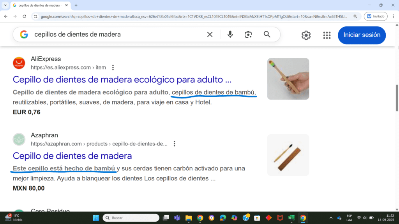This screenshot has height=224, width=399.
Task: Open the Azaphran result three-dot menu
Action: [174, 143]
